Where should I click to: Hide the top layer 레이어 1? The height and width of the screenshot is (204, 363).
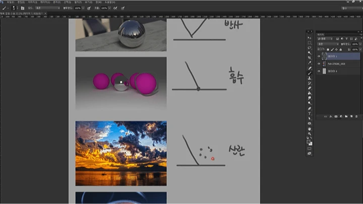click(319, 56)
